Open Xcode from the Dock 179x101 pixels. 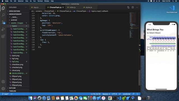pos(99,98)
